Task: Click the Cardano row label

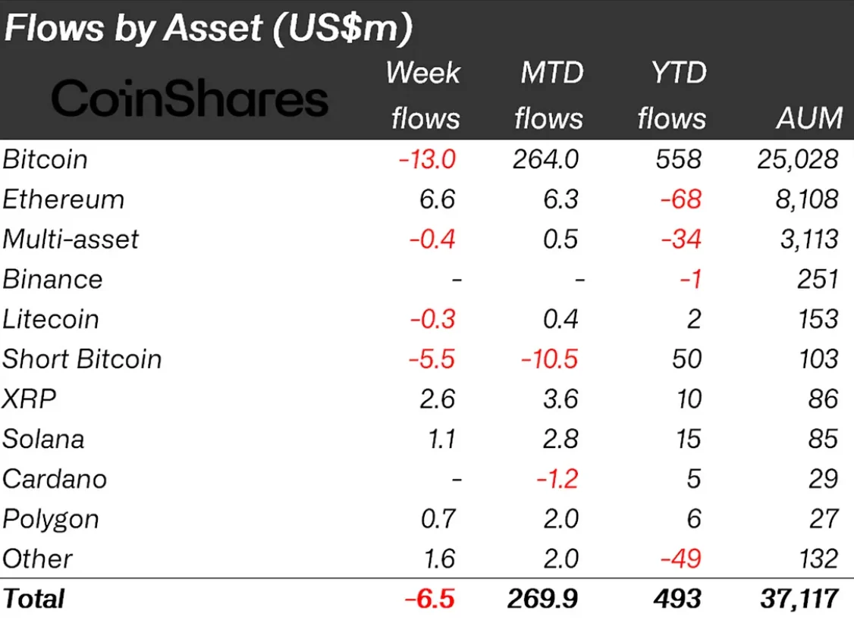Action: 55,479
